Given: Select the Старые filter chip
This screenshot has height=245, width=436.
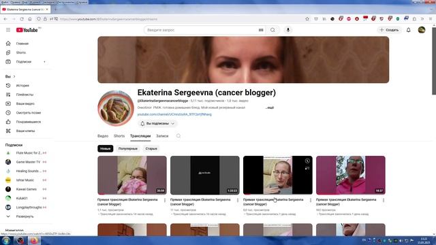Looking at the screenshot, I should (x=151, y=148).
